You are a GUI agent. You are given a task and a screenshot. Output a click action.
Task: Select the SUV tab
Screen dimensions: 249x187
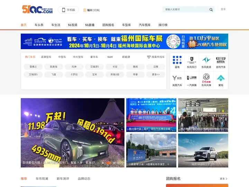110,57
